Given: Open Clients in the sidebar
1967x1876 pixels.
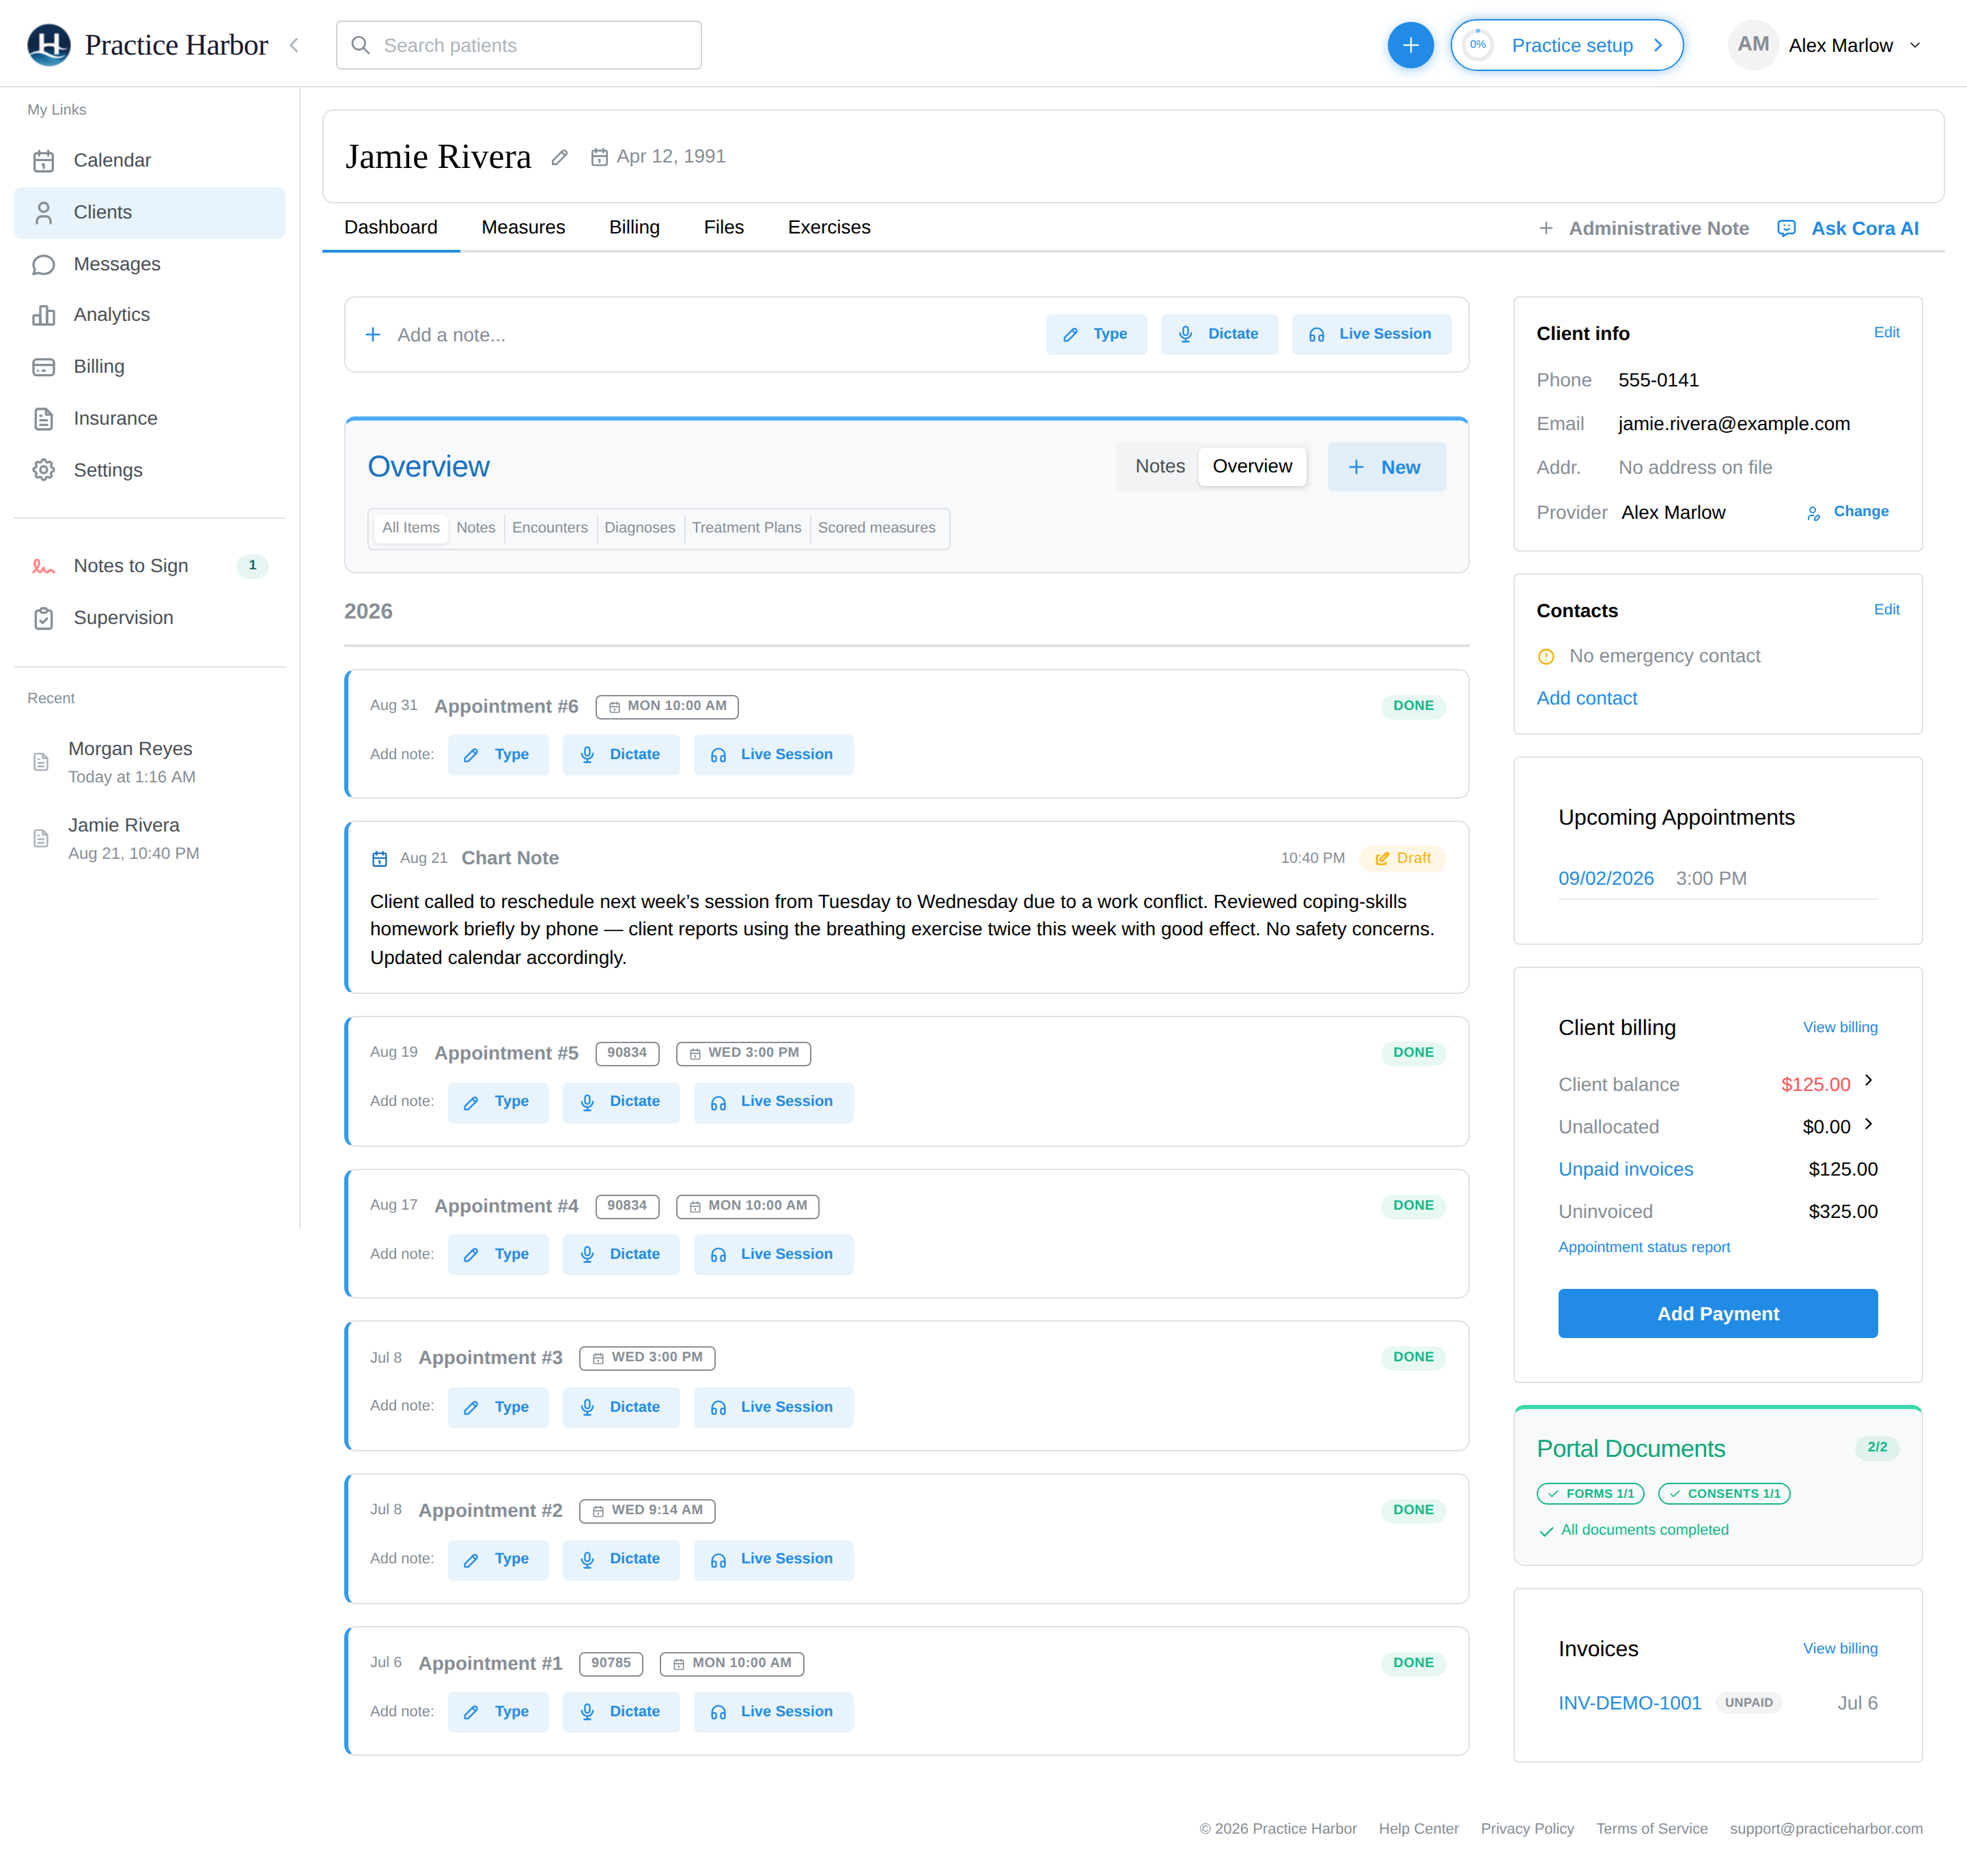Looking at the screenshot, I should pos(149,212).
